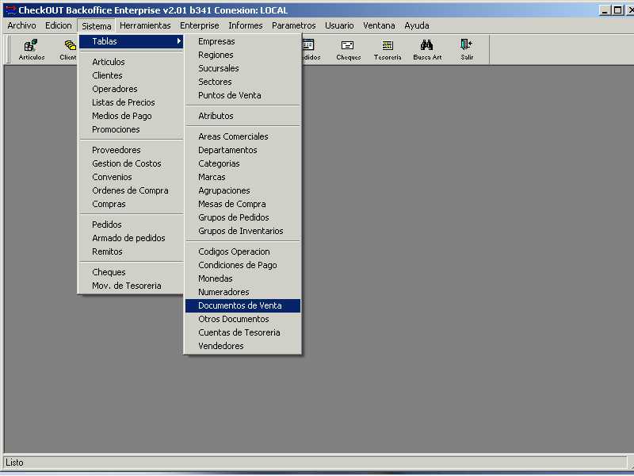Select Grupos de Pedidos submenu entry
634x476 pixels.
click(243, 217)
